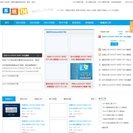133x133 pixels.
Task: Open Win10专业版激活工具 V10.0 绿色版
Action: [x=116, y=123]
